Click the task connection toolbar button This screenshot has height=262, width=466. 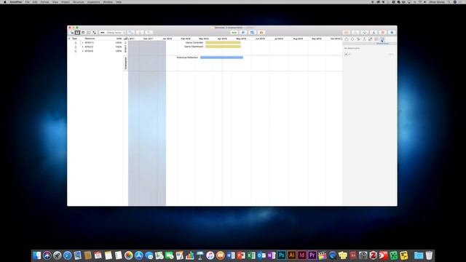[131, 32]
